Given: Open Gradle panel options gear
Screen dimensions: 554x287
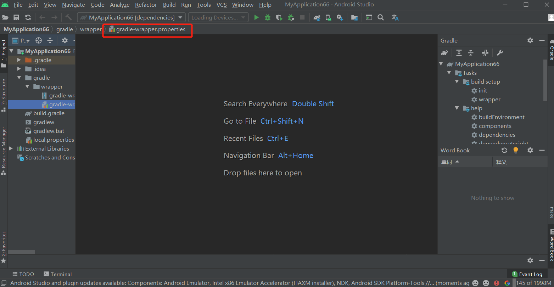Looking at the screenshot, I should click(x=530, y=40).
